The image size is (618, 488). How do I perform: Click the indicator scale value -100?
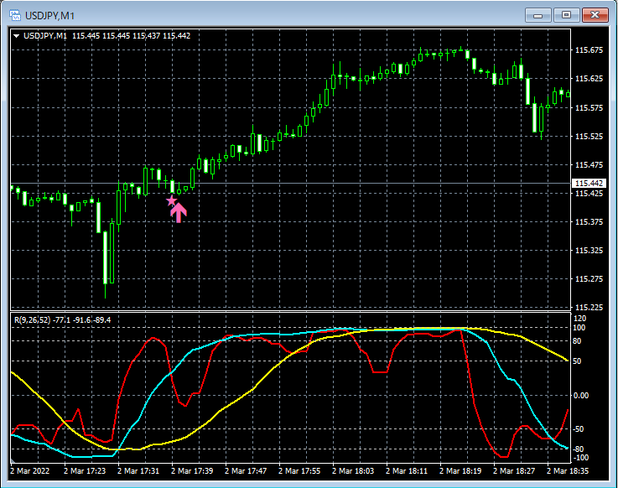[x=579, y=458]
